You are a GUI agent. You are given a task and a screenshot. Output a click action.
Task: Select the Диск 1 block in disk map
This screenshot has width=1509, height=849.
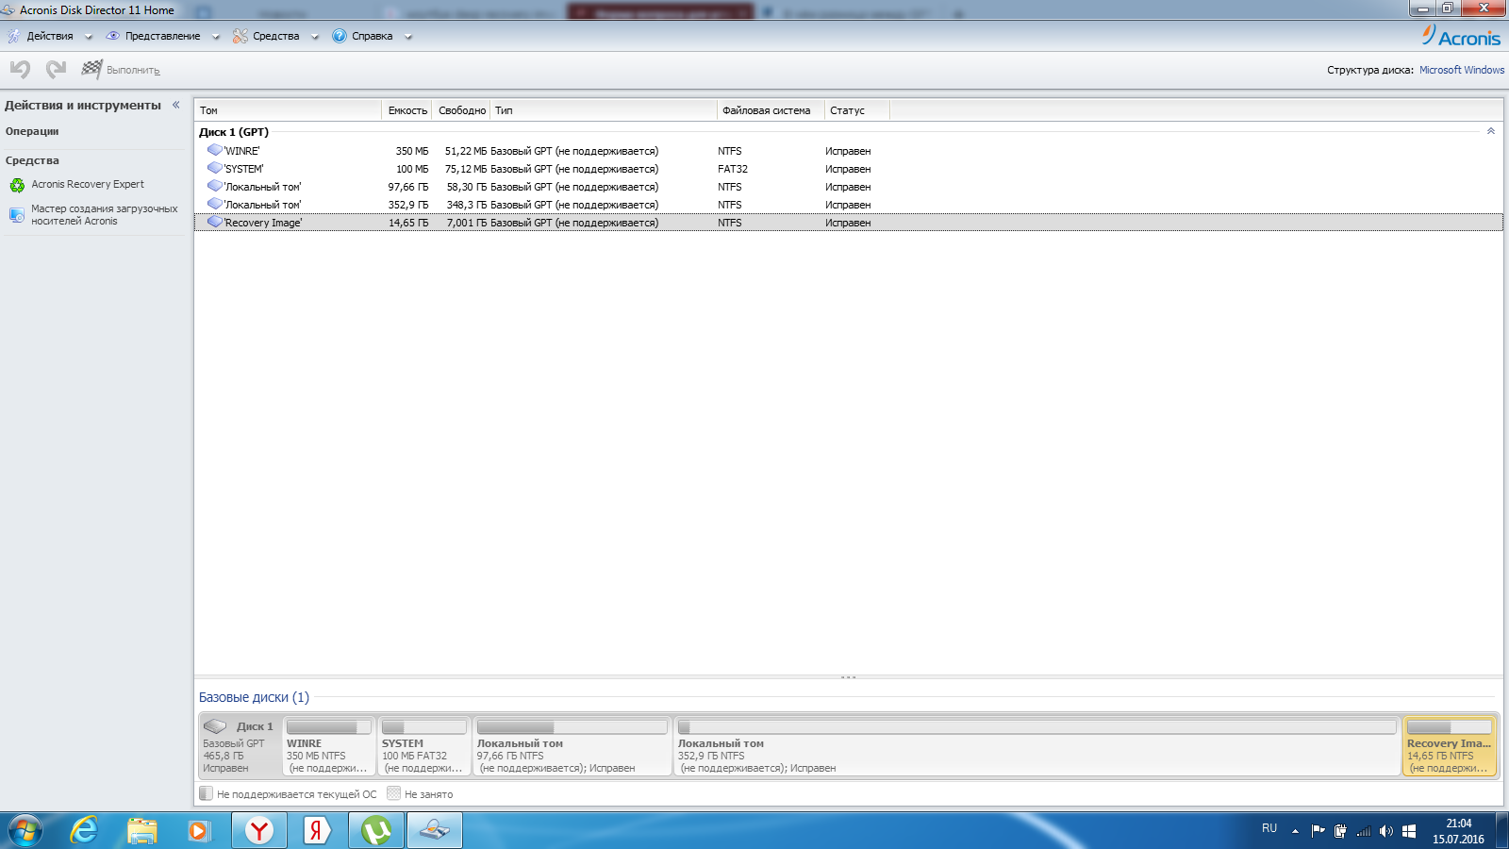(x=240, y=746)
